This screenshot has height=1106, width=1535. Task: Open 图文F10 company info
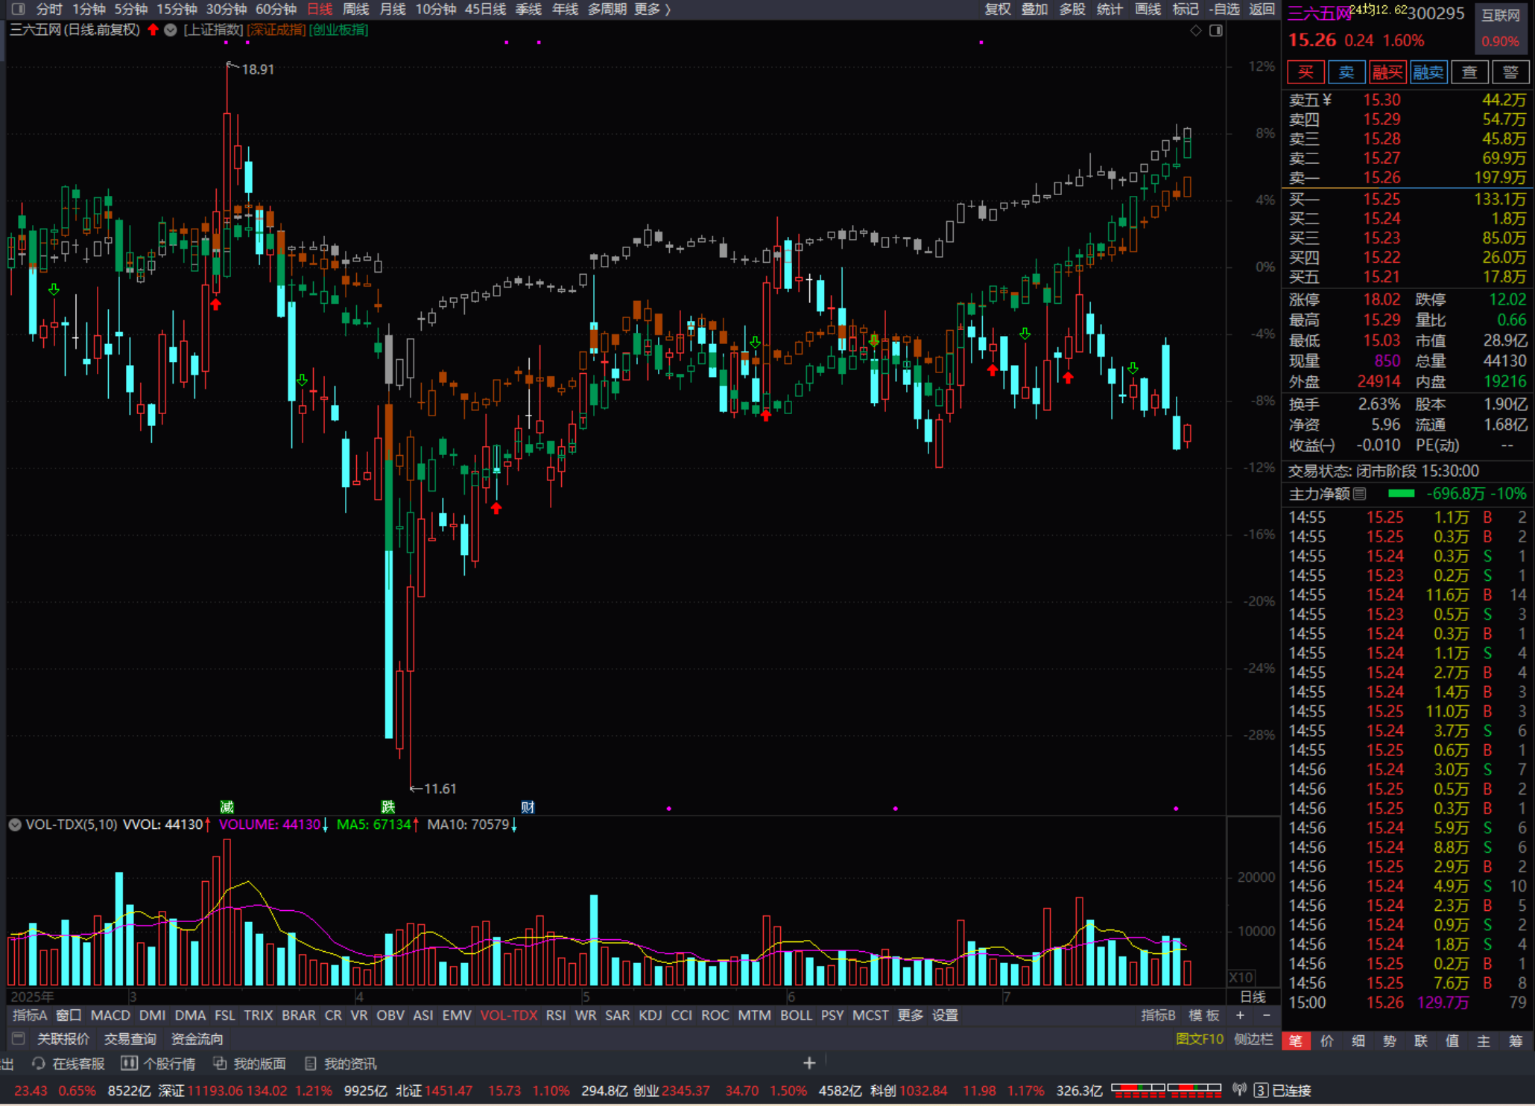pyautogui.click(x=1199, y=1039)
